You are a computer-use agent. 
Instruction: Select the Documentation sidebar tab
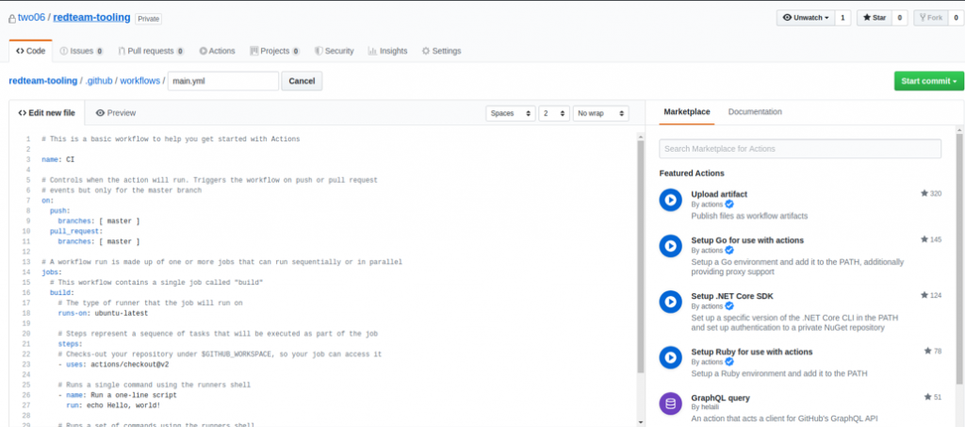(755, 112)
